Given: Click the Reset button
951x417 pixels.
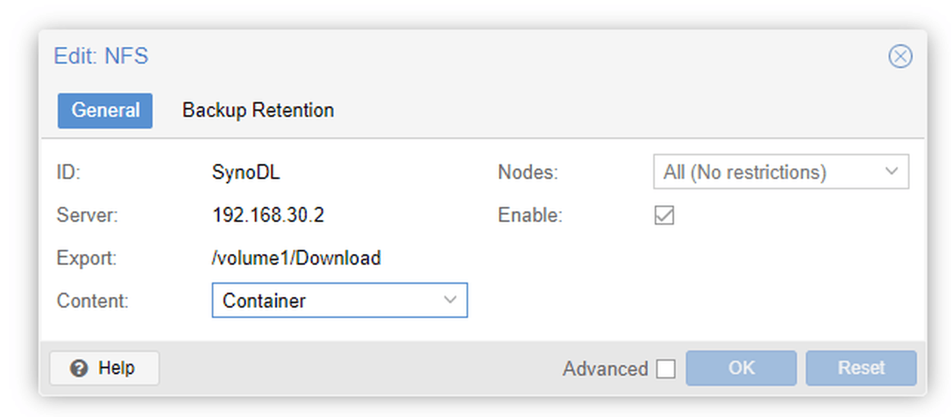Looking at the screenshot, I should pyautogui.click(x=861, y=368).
